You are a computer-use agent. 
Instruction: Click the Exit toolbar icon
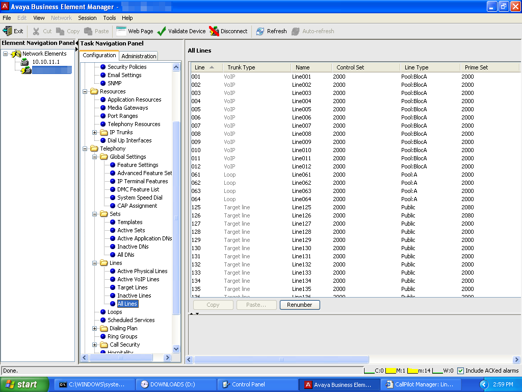7,31
